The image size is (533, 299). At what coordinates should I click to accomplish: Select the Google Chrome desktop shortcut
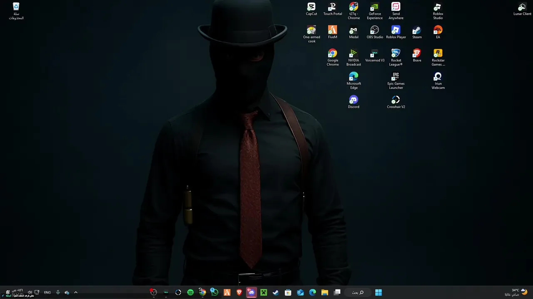(332, 58)
